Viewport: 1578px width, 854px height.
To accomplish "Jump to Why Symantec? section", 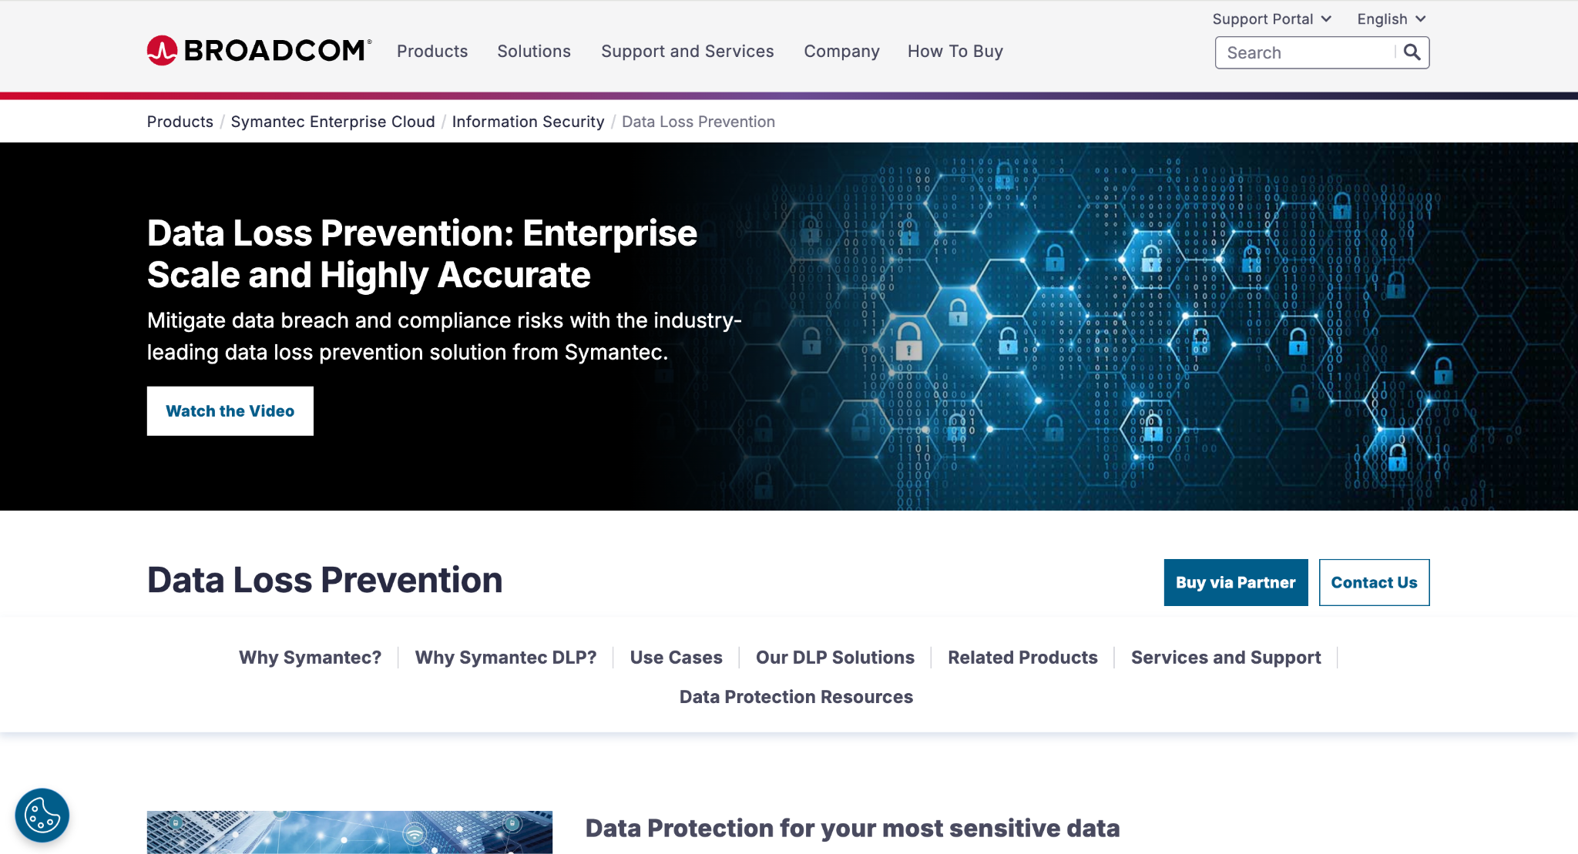I will pyautogui.click(x=311, y=658).
